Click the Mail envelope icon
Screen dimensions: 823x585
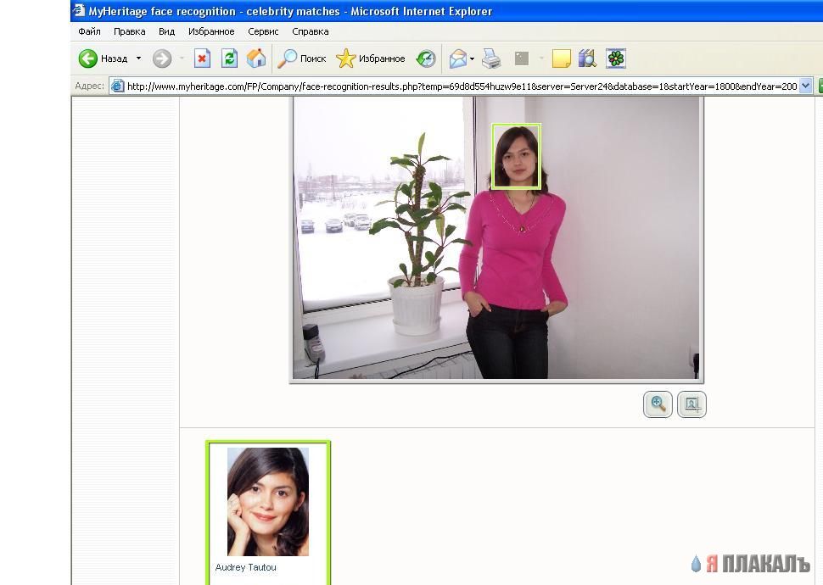(457, 58)
